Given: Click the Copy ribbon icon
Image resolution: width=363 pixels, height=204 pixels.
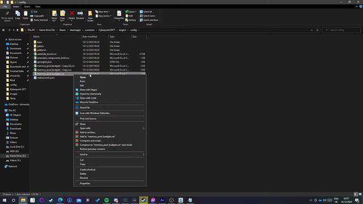Looking at the screenshot, I should coord(18,14).
